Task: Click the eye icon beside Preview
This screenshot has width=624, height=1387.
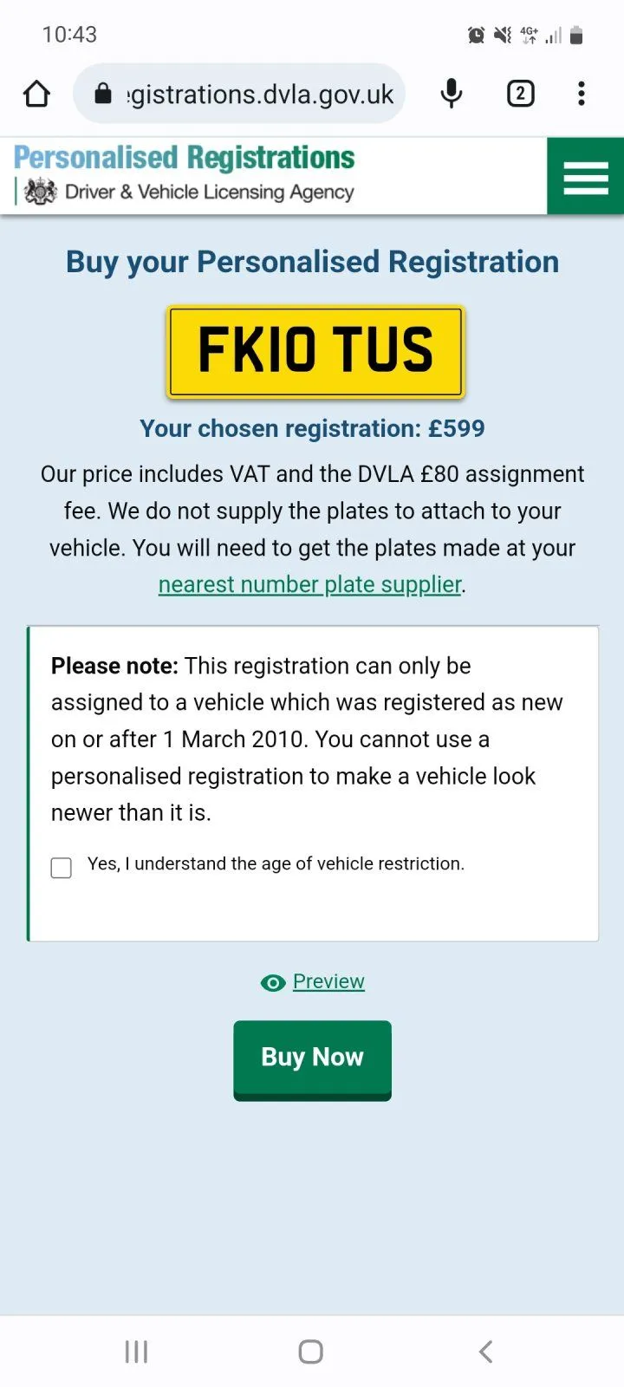Action: [x=273, y=983]
